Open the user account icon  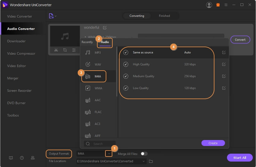(209, 5)
